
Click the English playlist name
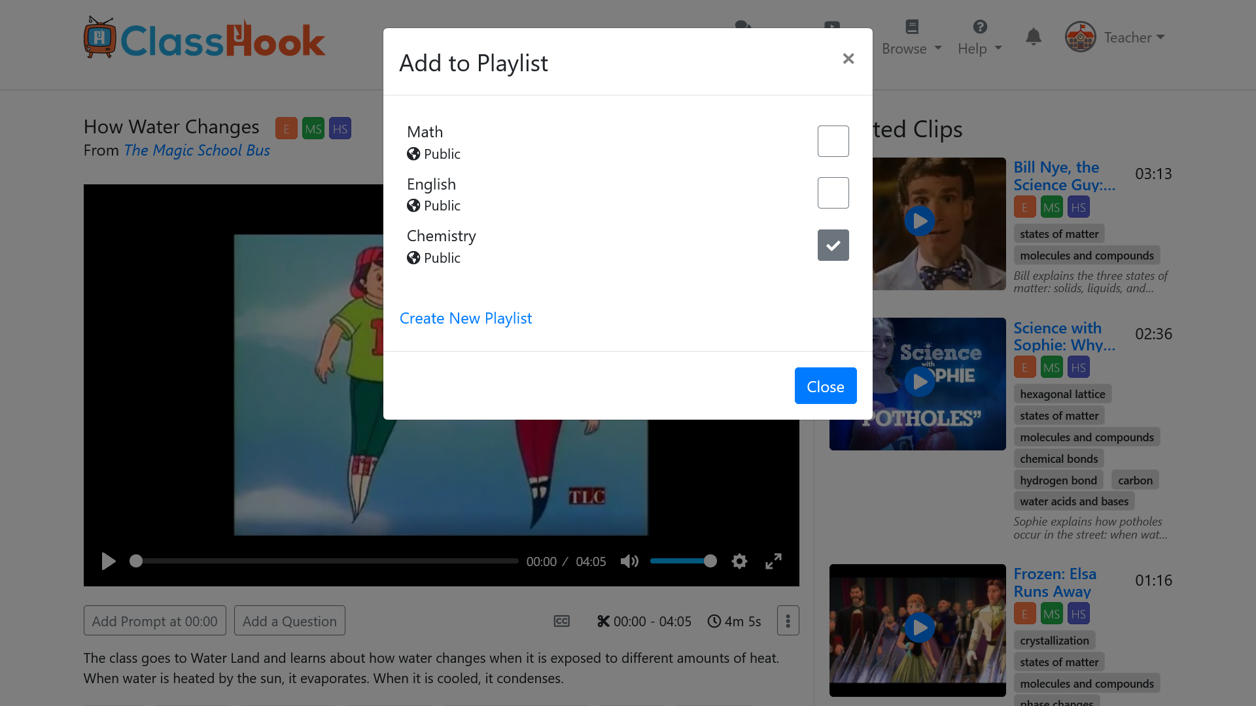(x=431, y=184)
